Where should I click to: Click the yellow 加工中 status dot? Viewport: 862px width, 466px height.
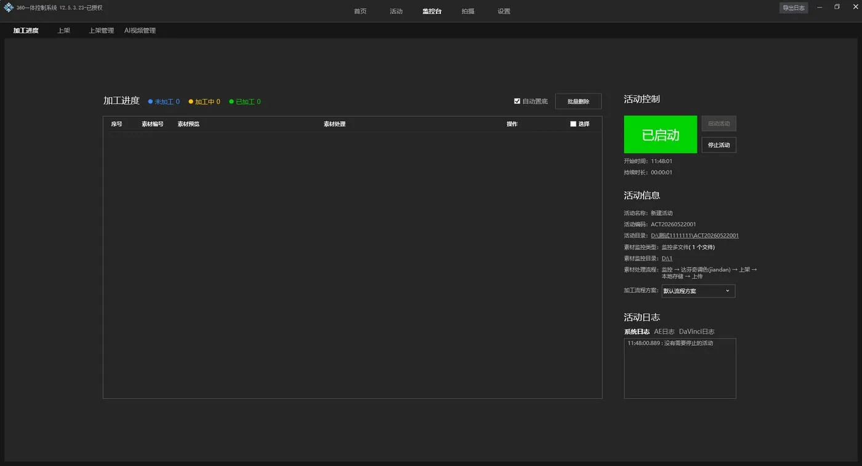tap(191, 101)
